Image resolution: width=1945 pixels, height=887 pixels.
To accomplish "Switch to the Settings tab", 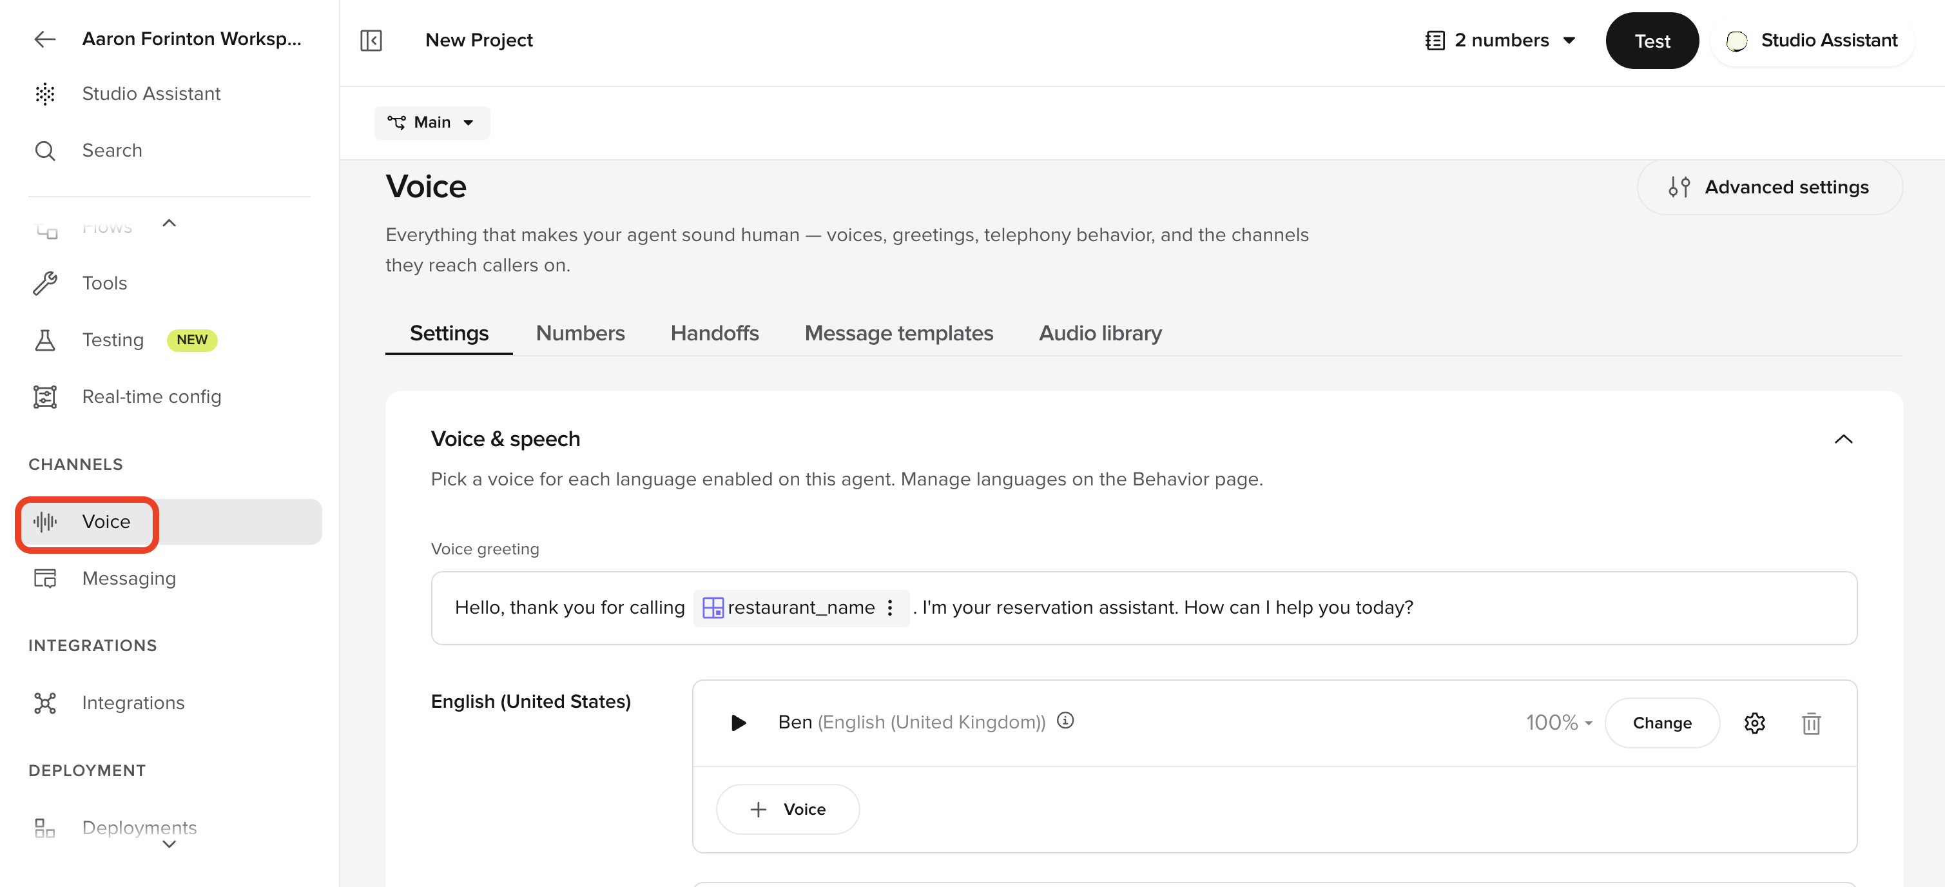I will 449,333.
